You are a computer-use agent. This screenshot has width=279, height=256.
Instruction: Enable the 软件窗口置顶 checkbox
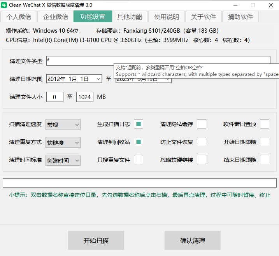click(265, 124)
